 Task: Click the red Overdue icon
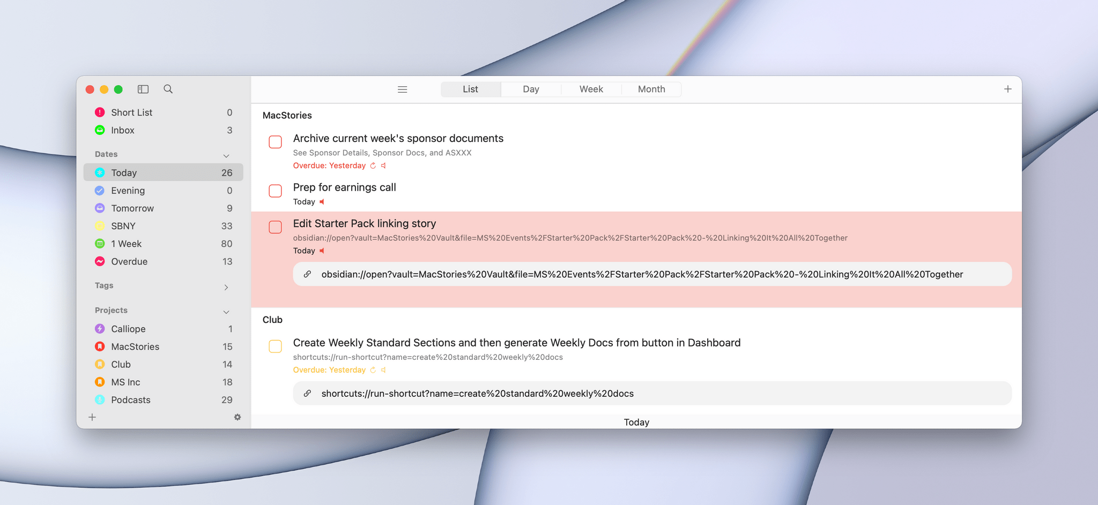click(x=100, y=261)
